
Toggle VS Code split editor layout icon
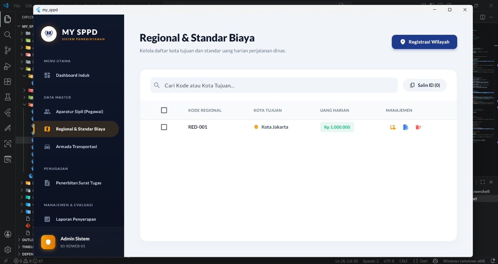(483, 17)
